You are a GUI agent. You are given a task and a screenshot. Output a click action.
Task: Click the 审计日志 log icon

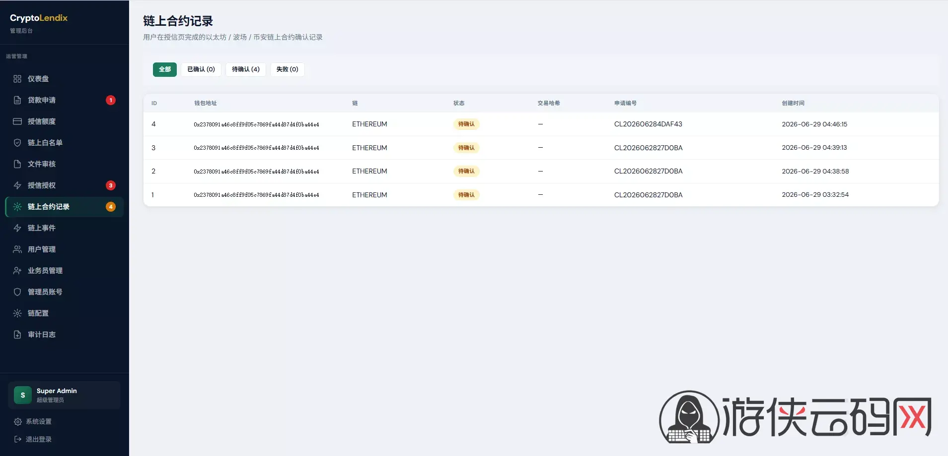tap(17, 335)
